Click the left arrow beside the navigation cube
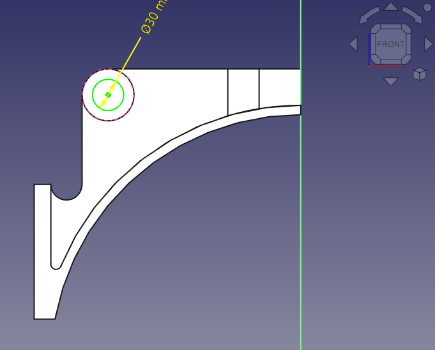The height and width of the screenshot is (350, 435). (353, 44)
